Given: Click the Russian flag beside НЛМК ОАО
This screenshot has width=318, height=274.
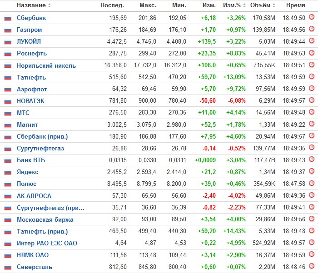Looking at the screenshot, I should click(x=8, y=256).
